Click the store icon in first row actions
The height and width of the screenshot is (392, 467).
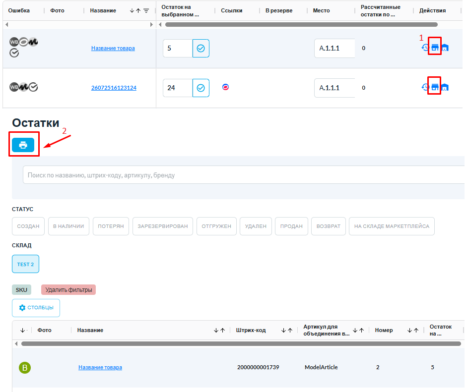point(435,48)
